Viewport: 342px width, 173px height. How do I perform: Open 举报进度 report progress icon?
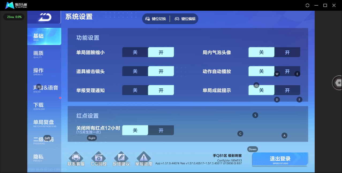tap(144, 159)
